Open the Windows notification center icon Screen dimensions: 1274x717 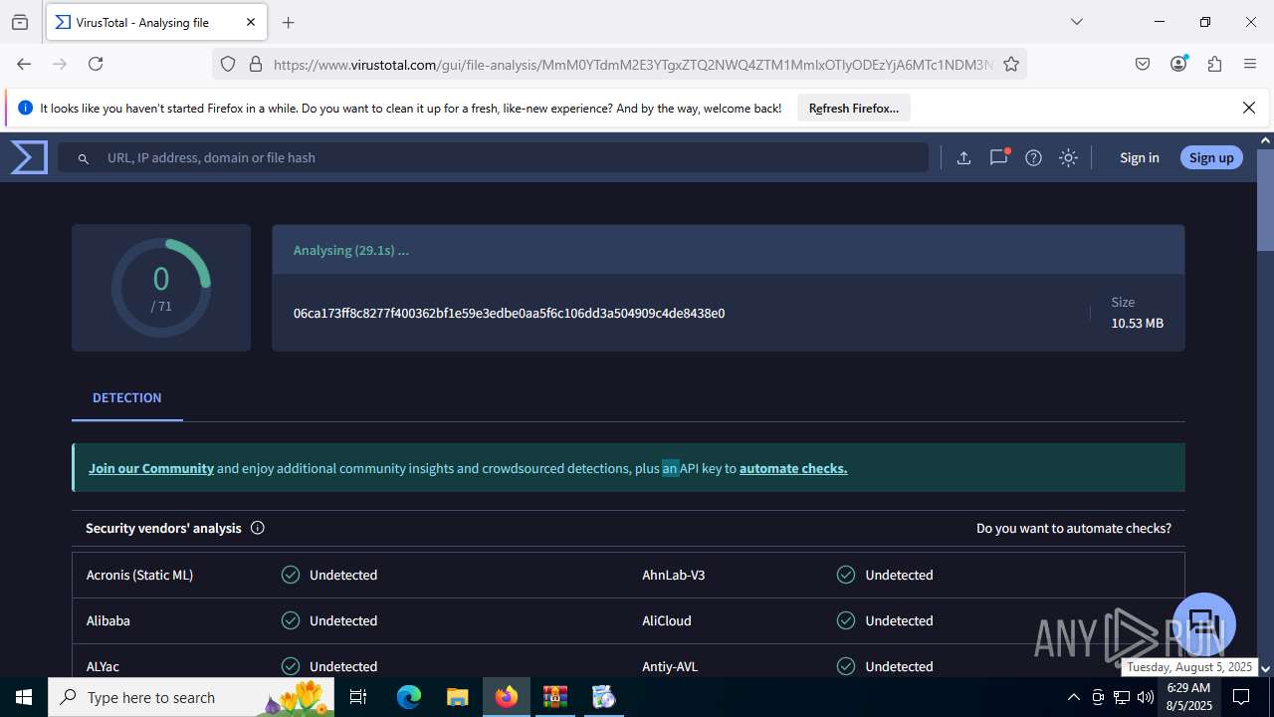1242,697
